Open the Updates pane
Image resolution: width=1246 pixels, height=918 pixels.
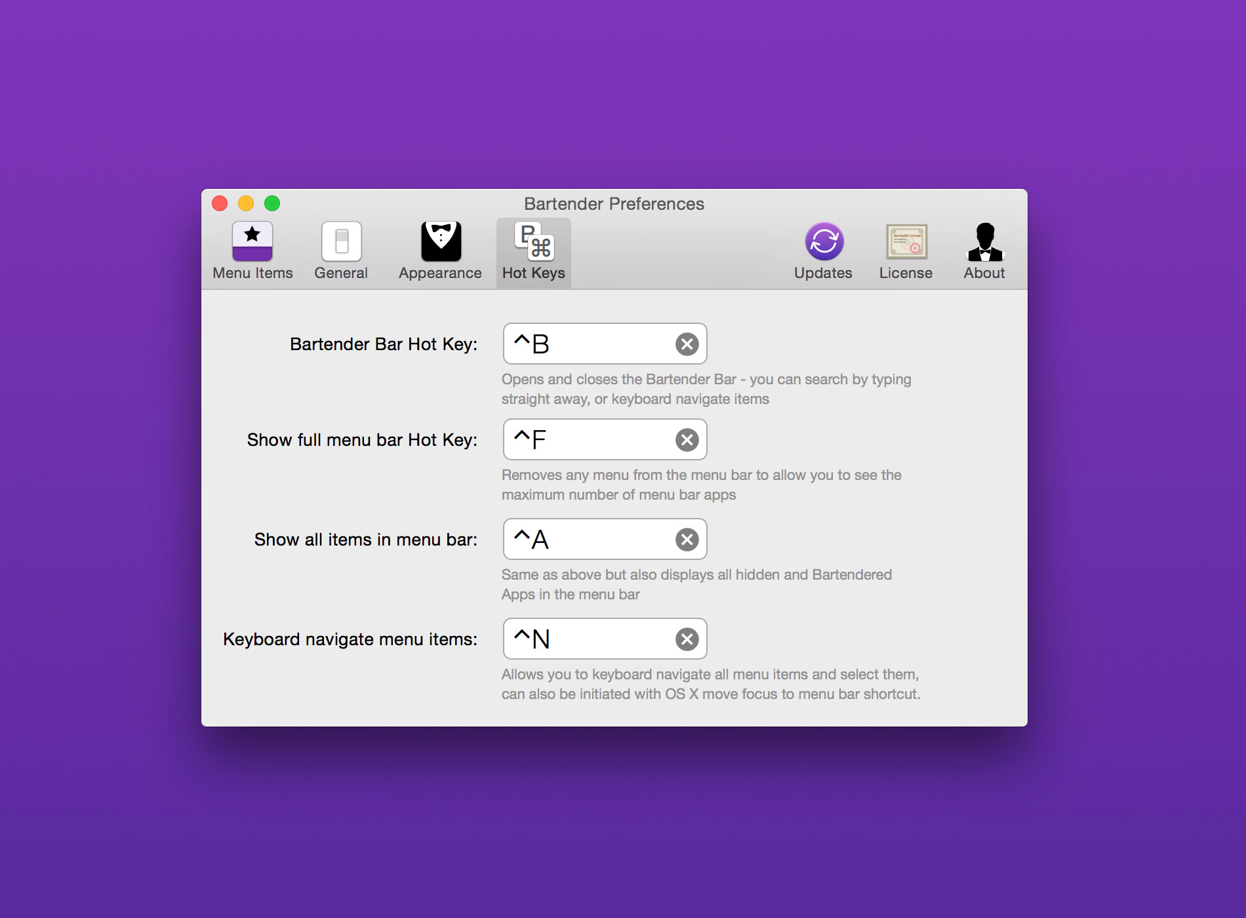pos(823,251)
